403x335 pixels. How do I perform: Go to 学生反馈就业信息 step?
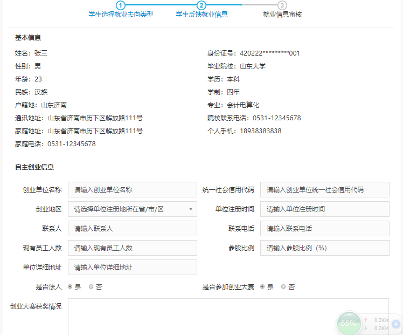pyautogui.click(x=202, y=15)
